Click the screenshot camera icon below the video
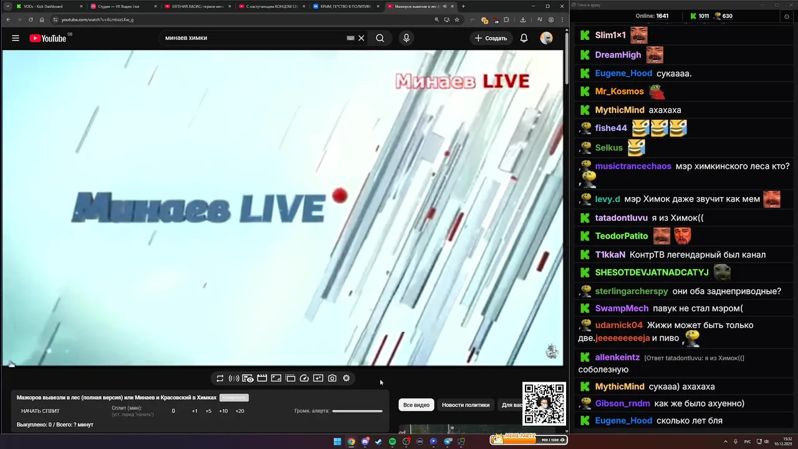 click(x=332, y=378)
